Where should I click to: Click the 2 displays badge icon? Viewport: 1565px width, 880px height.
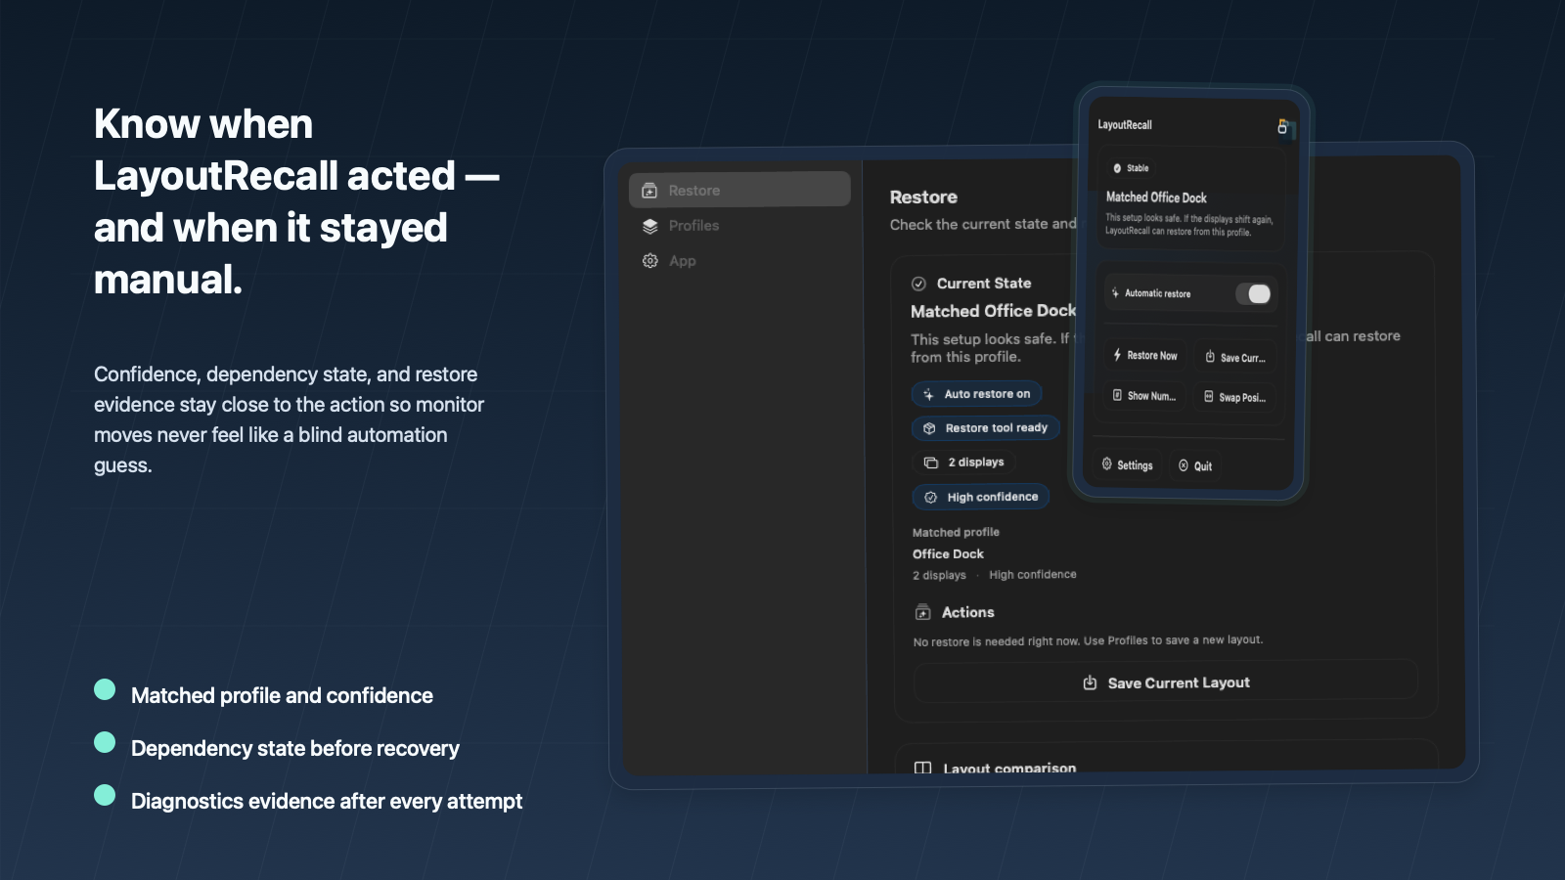[931, 462]
